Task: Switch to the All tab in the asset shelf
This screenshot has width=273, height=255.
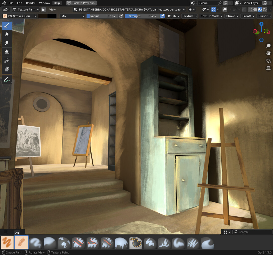Action: tap(17, 233)
